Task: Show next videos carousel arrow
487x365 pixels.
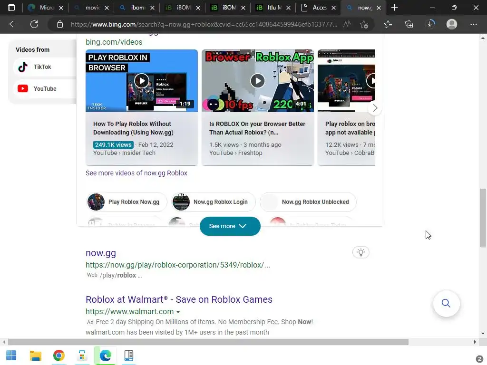Action: (375, 108)
